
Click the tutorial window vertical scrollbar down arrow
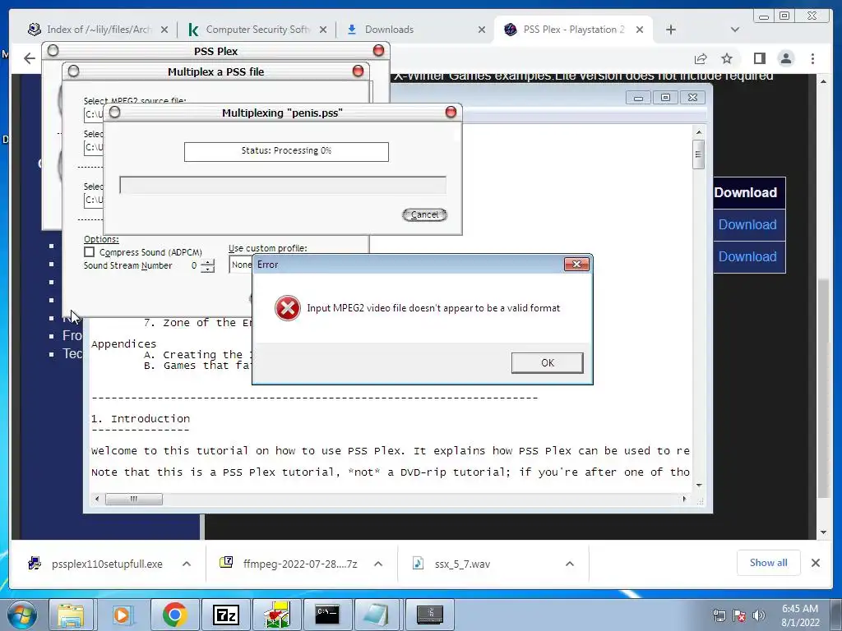click(699, 485)
